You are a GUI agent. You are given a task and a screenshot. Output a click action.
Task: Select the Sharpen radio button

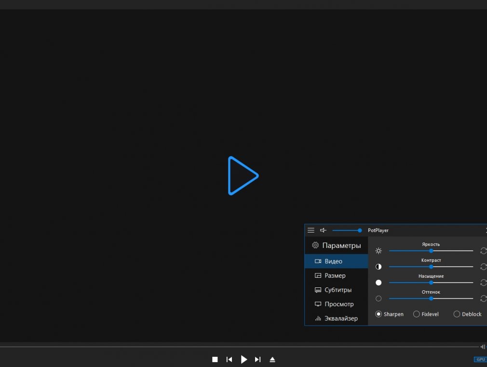(389, 314)
